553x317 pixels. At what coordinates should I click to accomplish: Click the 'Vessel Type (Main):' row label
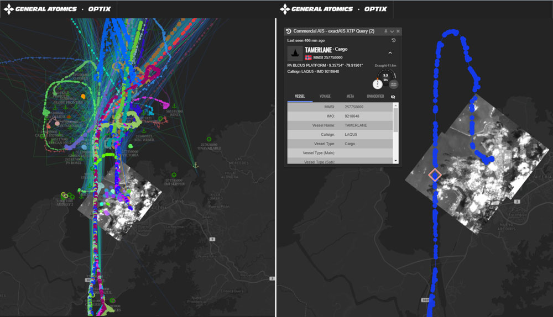click(x=319, y=153)
